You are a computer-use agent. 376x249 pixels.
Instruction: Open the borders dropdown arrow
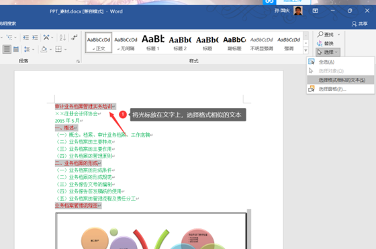pyautogui.click(x=65, y=50)
